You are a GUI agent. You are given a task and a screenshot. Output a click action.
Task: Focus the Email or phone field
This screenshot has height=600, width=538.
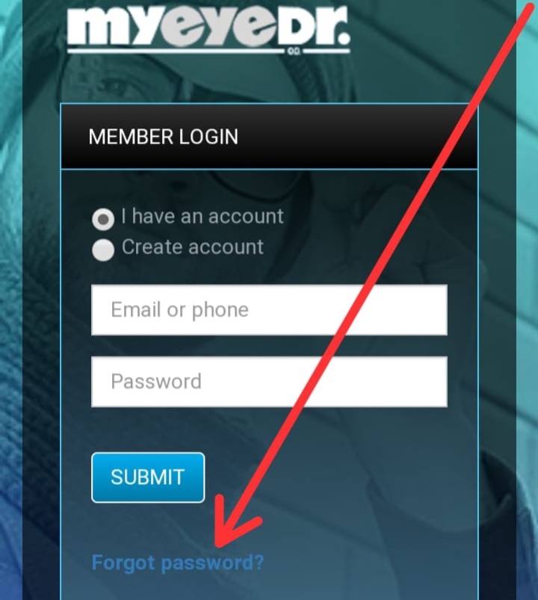pos(270,310)
